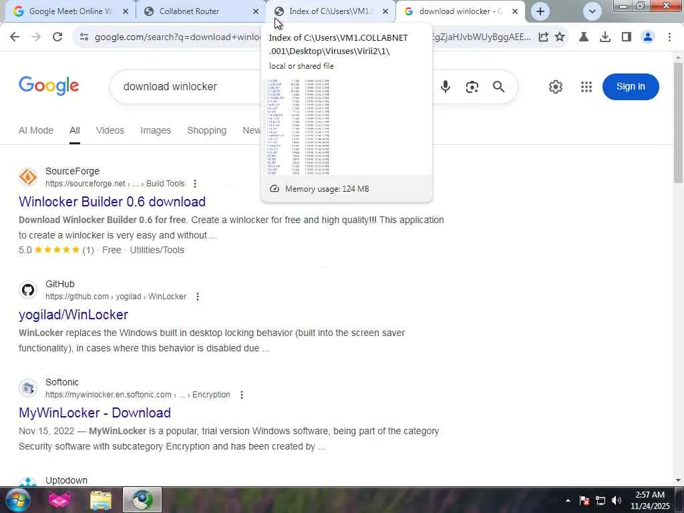This screenshot has height=513, width=684.
Task: Open the Windows Start orb
Action: coord(17,500)
